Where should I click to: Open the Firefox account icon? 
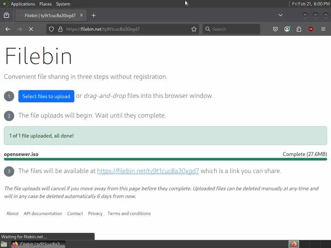287,29
